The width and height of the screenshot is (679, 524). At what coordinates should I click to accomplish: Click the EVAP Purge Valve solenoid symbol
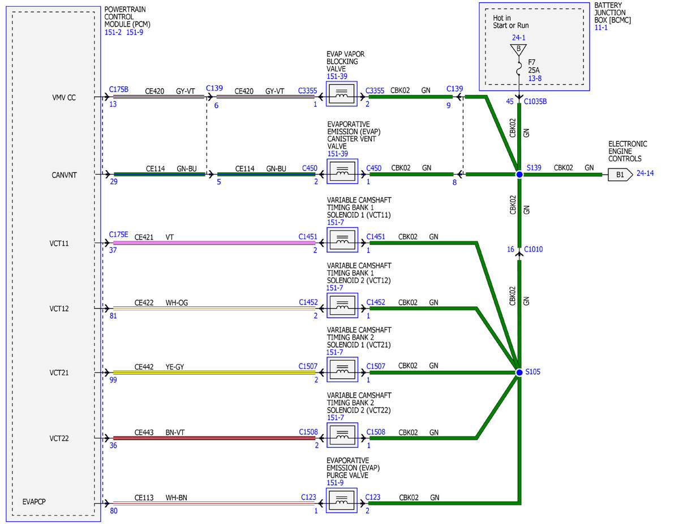click(342, 500)
